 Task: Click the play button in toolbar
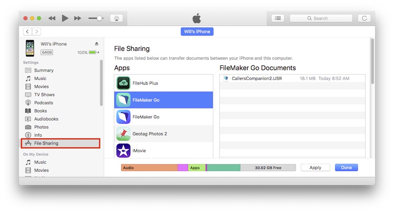click(x=65, y=18)
